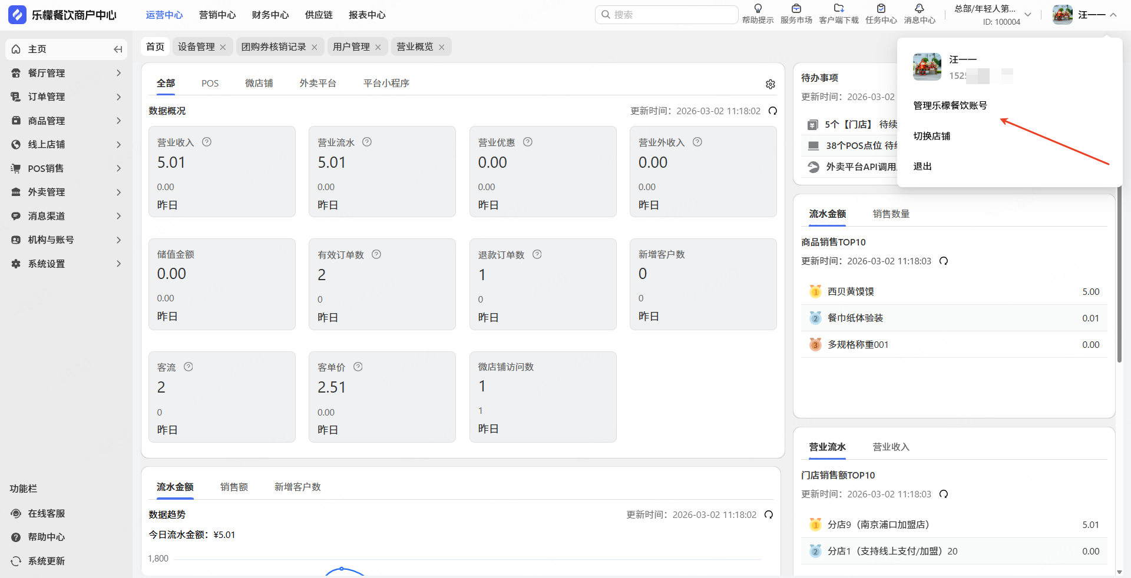This screenshot has height=578, width=1131.
Task: Click the data overview settings gear
Action: tap(770, 84)
